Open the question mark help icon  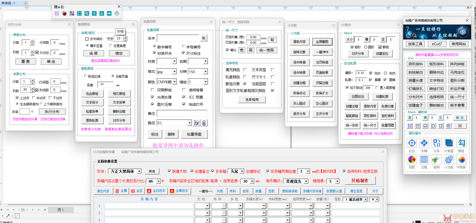pyautogui.click(x=117, y=13)
